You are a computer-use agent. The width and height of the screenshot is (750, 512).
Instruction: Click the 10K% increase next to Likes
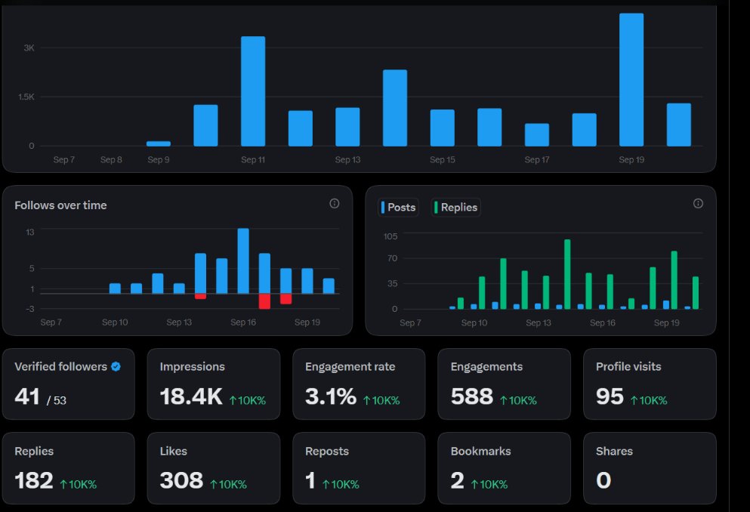click(229, 484)
